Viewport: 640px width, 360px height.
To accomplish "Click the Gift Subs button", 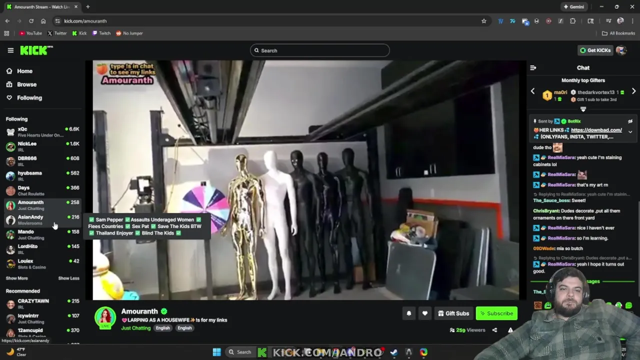I will pyautogui.click(x=453, y=313).
